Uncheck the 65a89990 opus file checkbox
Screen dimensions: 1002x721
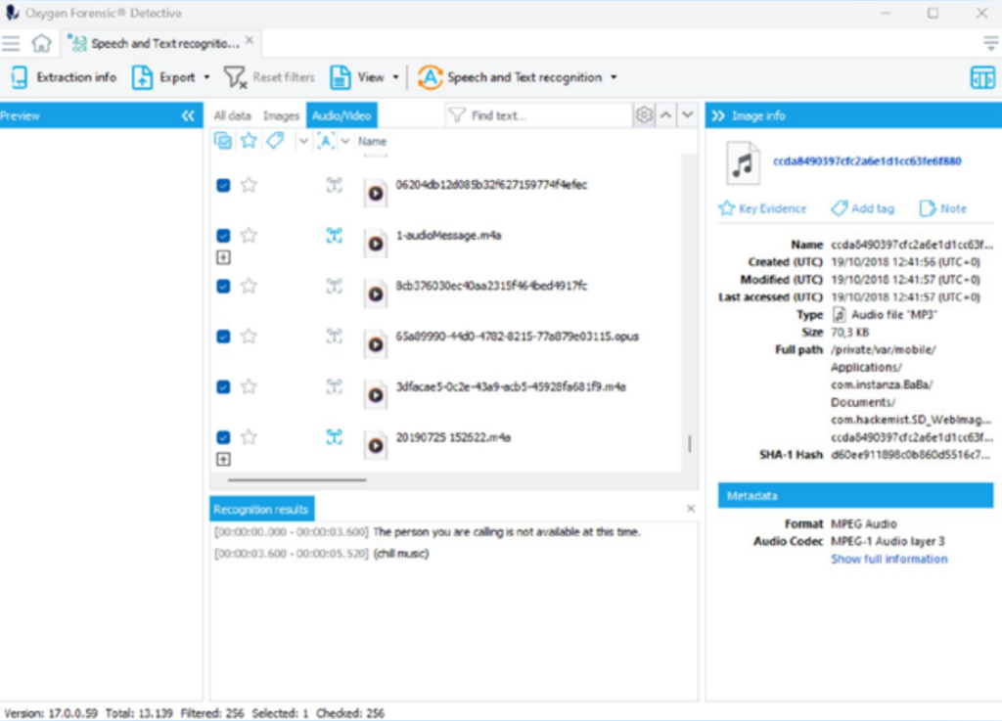223,337
